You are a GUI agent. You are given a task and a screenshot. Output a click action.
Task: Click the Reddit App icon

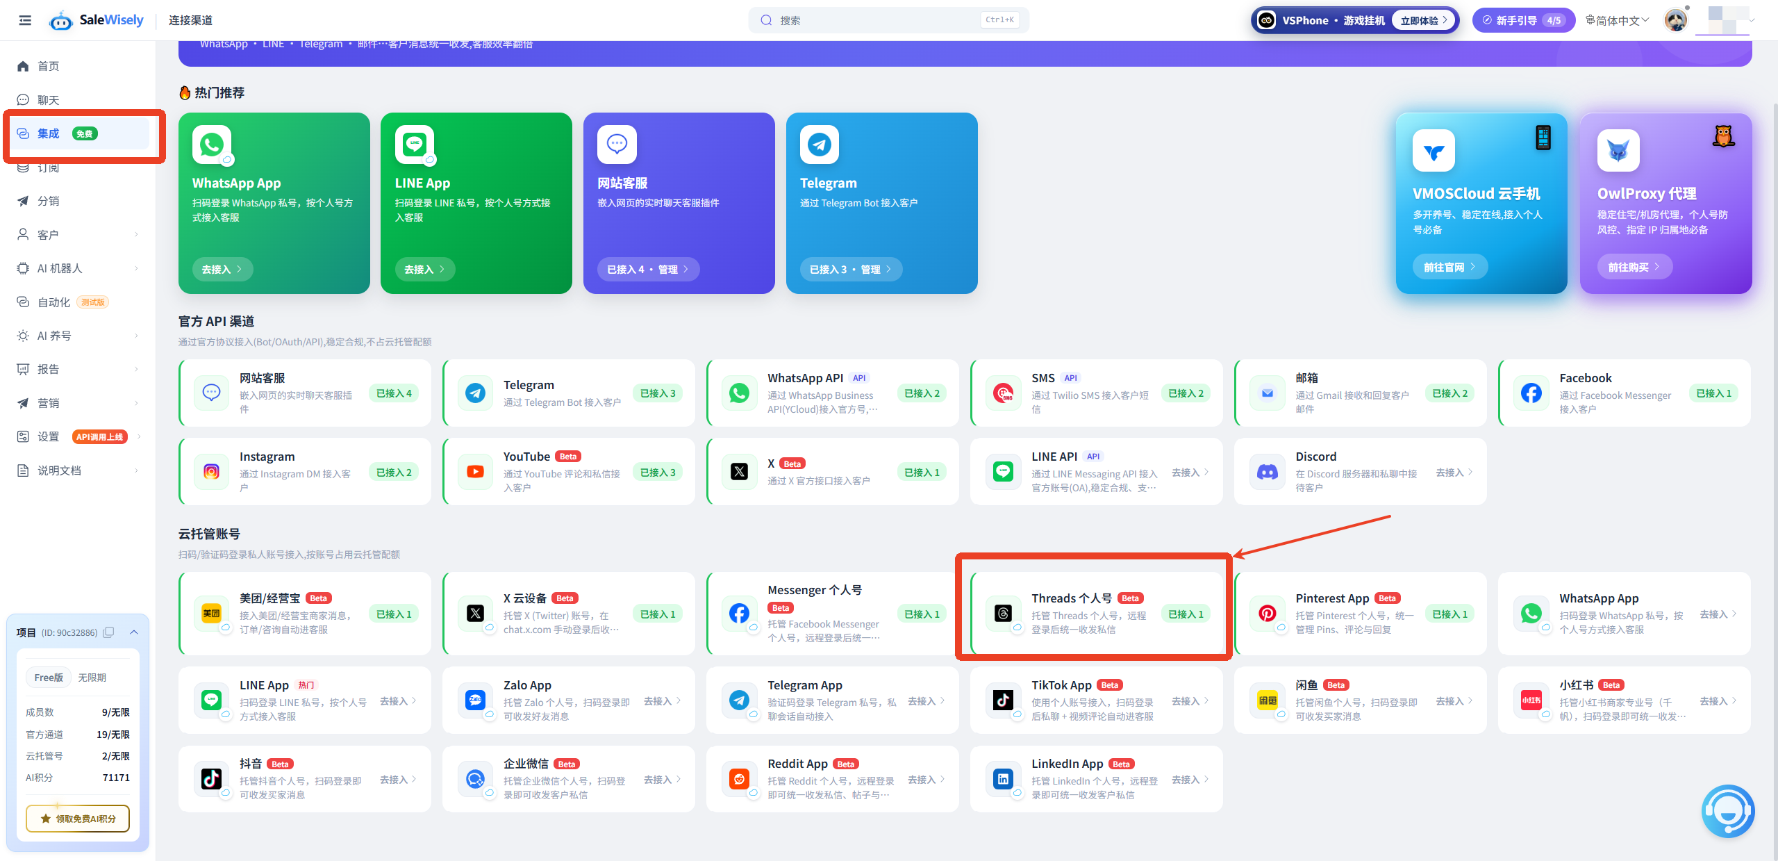[x=740, y=780]
